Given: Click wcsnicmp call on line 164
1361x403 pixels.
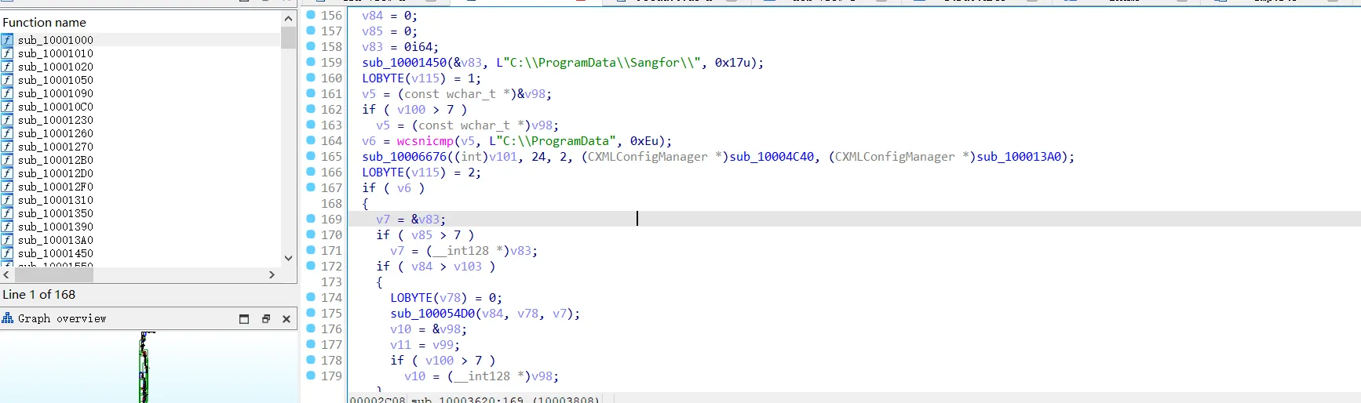Looking at the screenshot, I should point(425,141).
